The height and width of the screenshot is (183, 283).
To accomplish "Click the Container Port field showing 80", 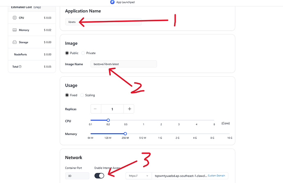I will [77, 176].
